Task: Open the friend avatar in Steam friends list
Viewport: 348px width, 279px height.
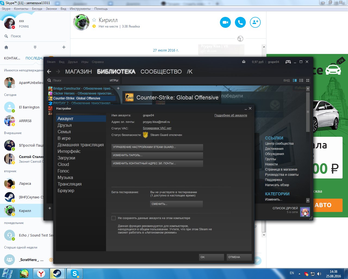Action: [x=305, y=212]
